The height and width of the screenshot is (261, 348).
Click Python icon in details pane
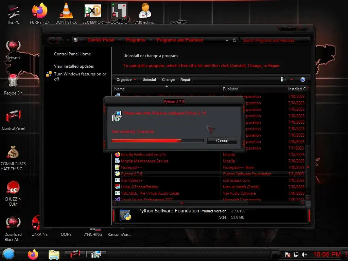click(125, 215)
